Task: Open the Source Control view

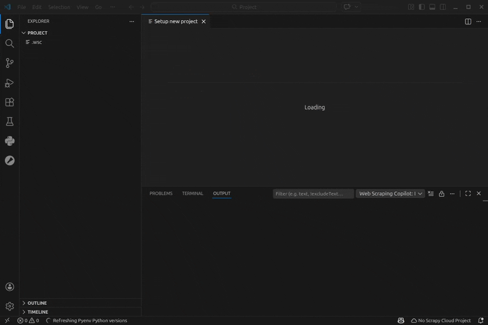Action: pos(9,63)
